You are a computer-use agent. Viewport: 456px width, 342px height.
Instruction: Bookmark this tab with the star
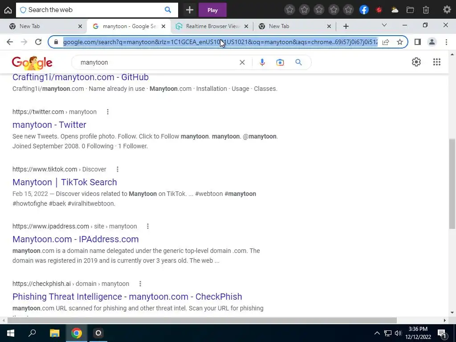[400, 42]
